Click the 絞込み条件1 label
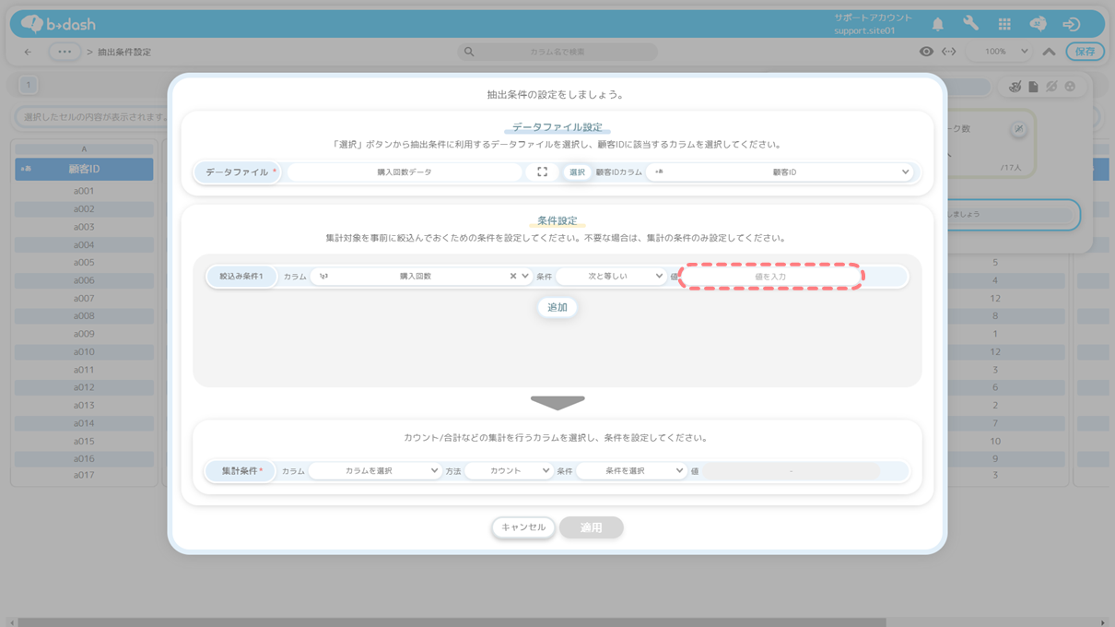Image resolution: width=1115 pixels, height=627 pixels. 241,277
